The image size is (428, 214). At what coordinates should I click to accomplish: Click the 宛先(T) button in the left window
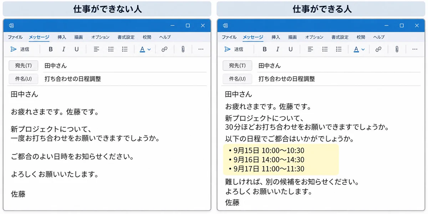coord(24,66)
